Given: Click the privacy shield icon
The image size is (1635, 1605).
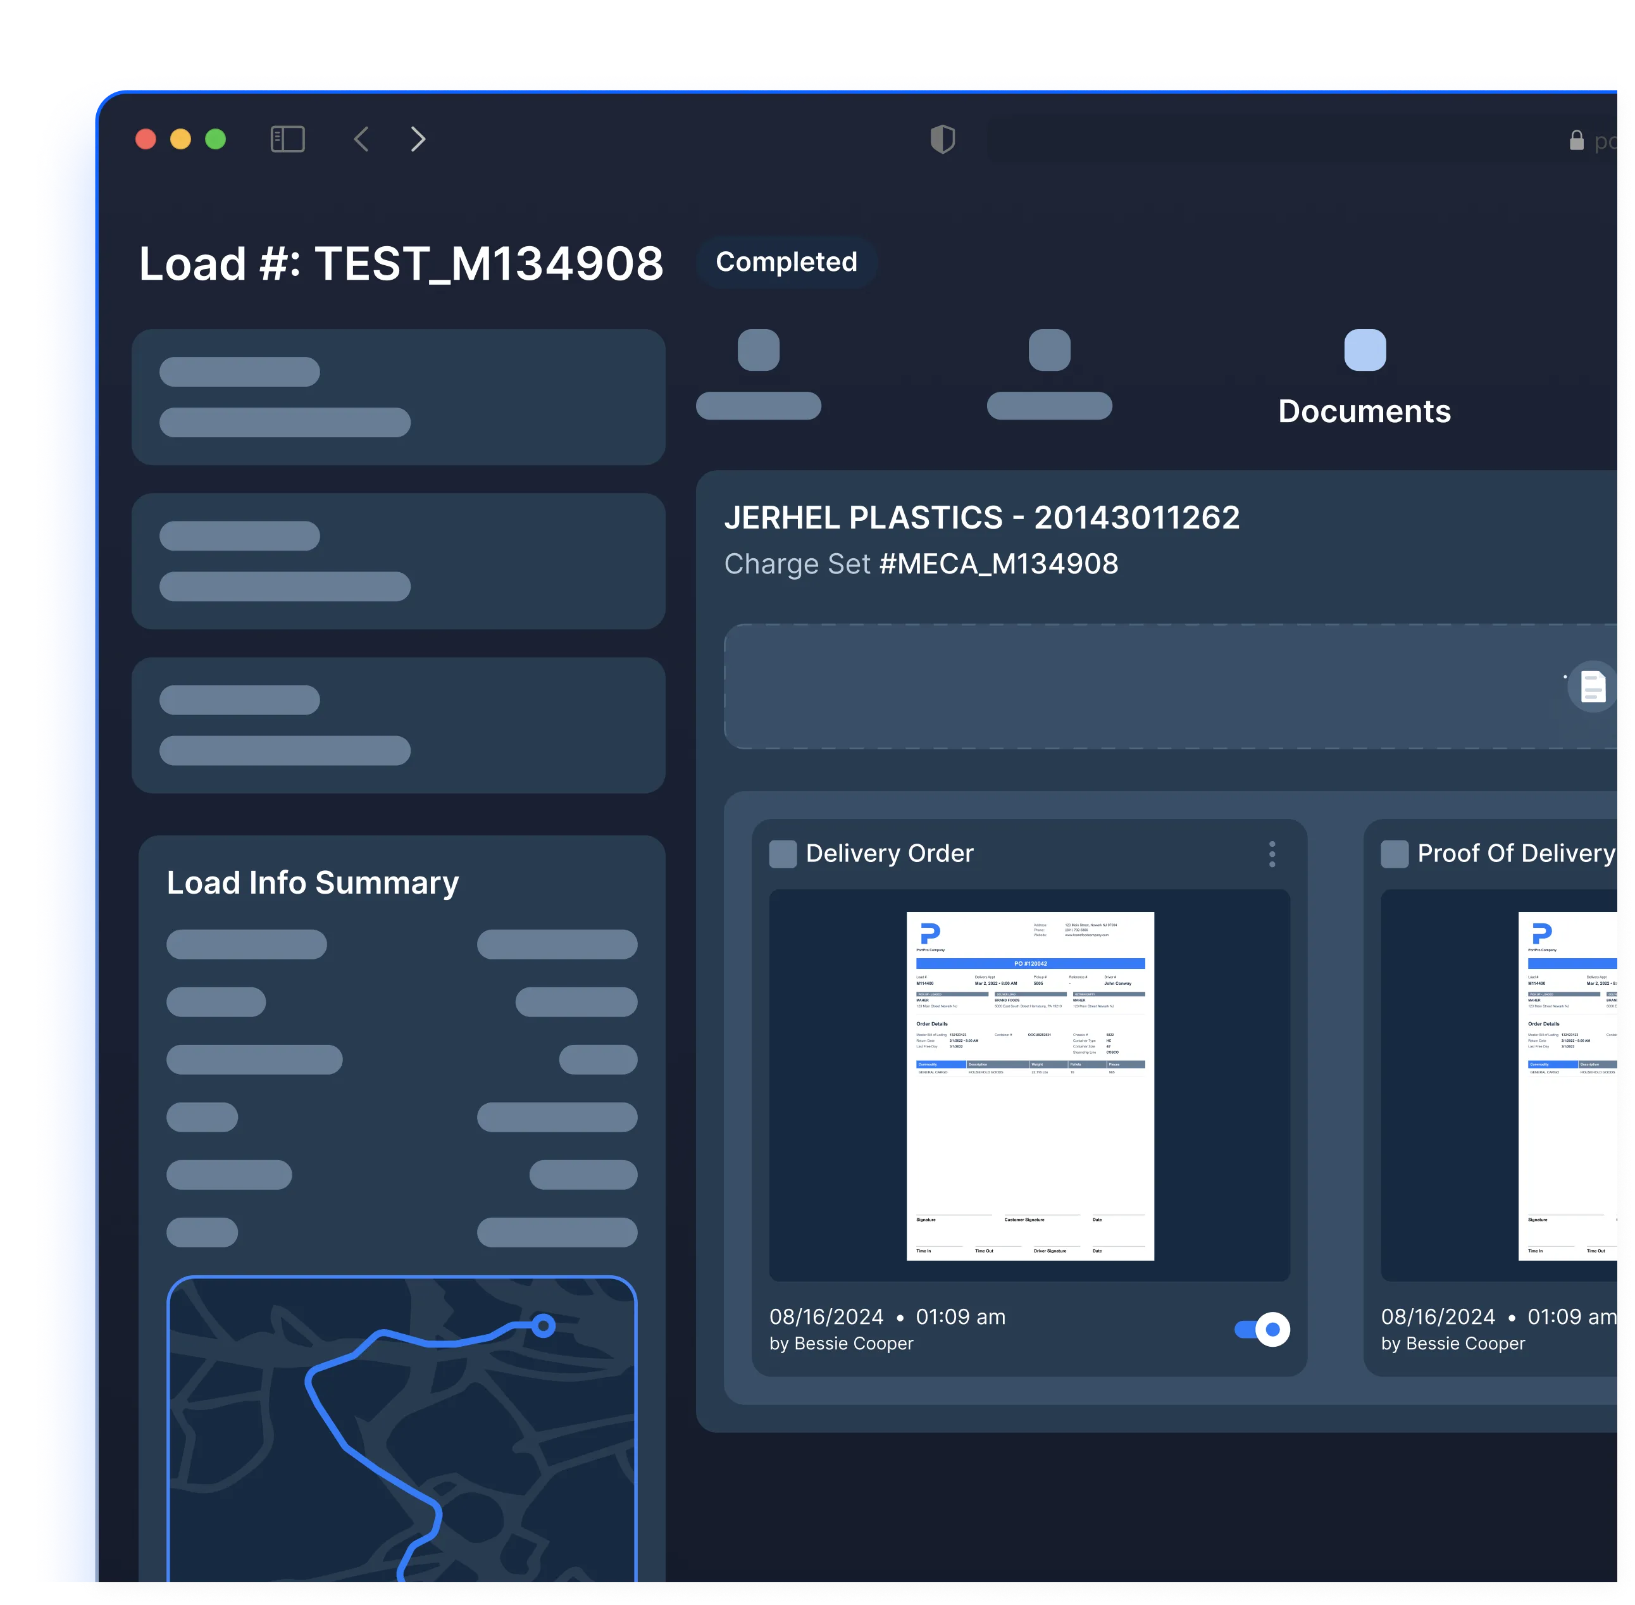Looking at the screenshot, I should pyautogui.click(x=942, y=139).
